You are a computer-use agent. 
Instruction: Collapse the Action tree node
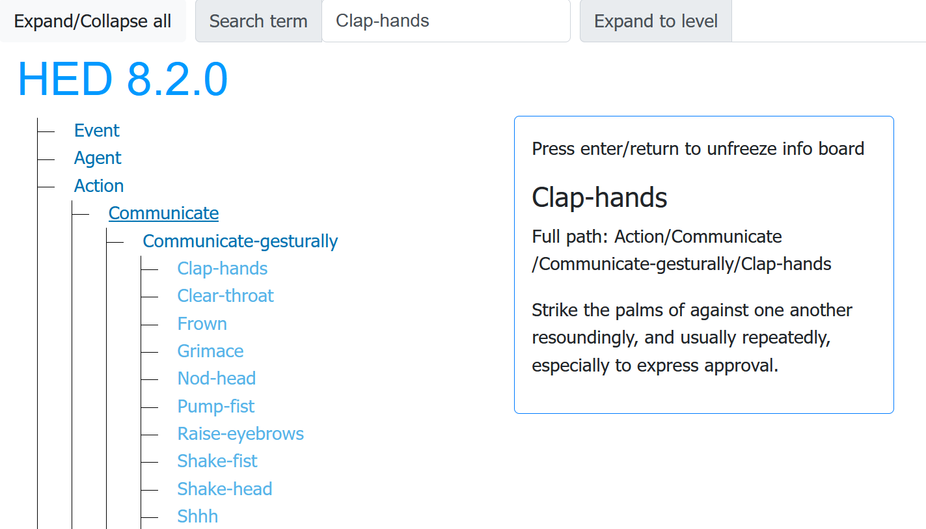99,186
